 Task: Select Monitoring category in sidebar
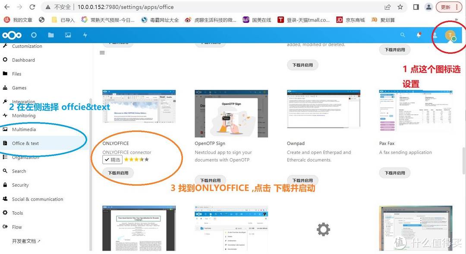coord(23,116)
